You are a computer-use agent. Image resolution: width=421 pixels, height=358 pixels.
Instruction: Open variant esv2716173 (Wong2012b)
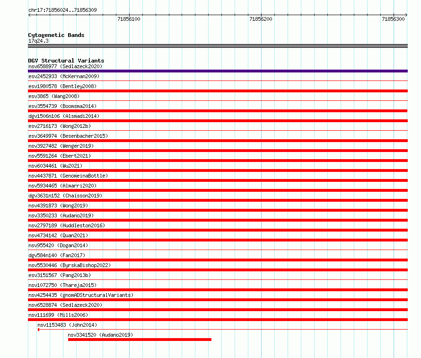(x=60, y=126)
